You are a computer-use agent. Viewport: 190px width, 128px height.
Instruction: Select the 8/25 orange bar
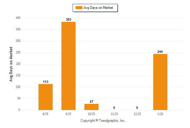46,97
